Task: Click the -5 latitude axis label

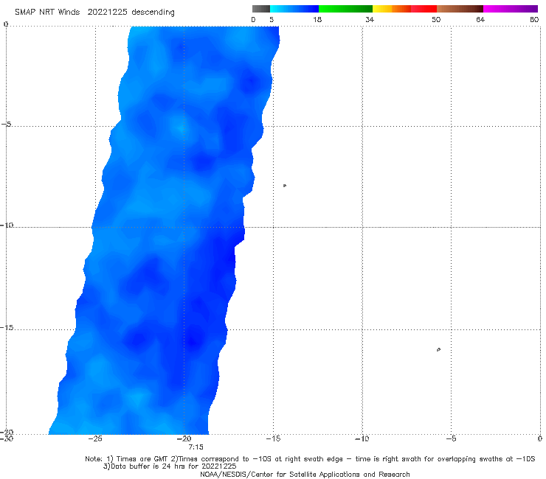Action: click(7, 125)
